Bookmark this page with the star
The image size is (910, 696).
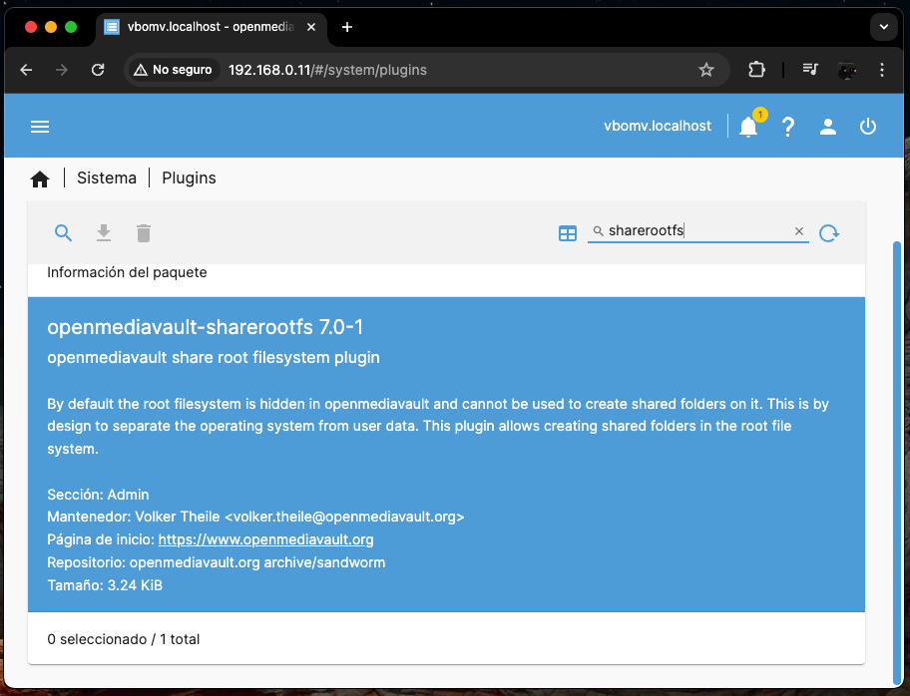[x=705, y=70]
